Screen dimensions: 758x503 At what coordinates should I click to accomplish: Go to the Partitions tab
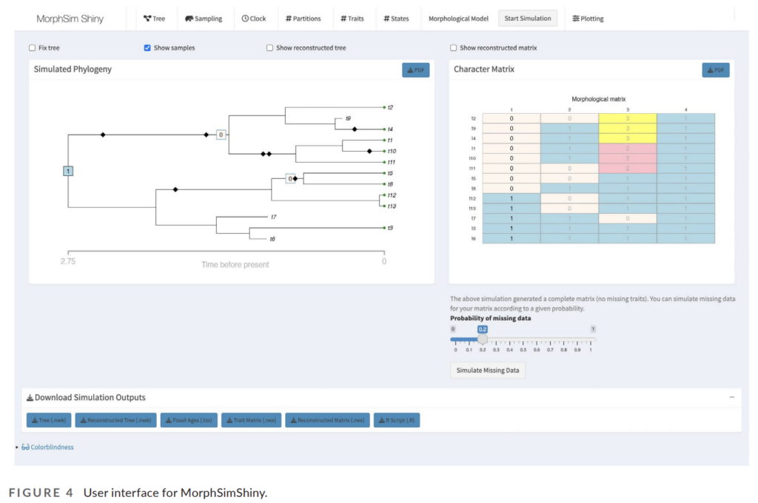click(303, 18)
